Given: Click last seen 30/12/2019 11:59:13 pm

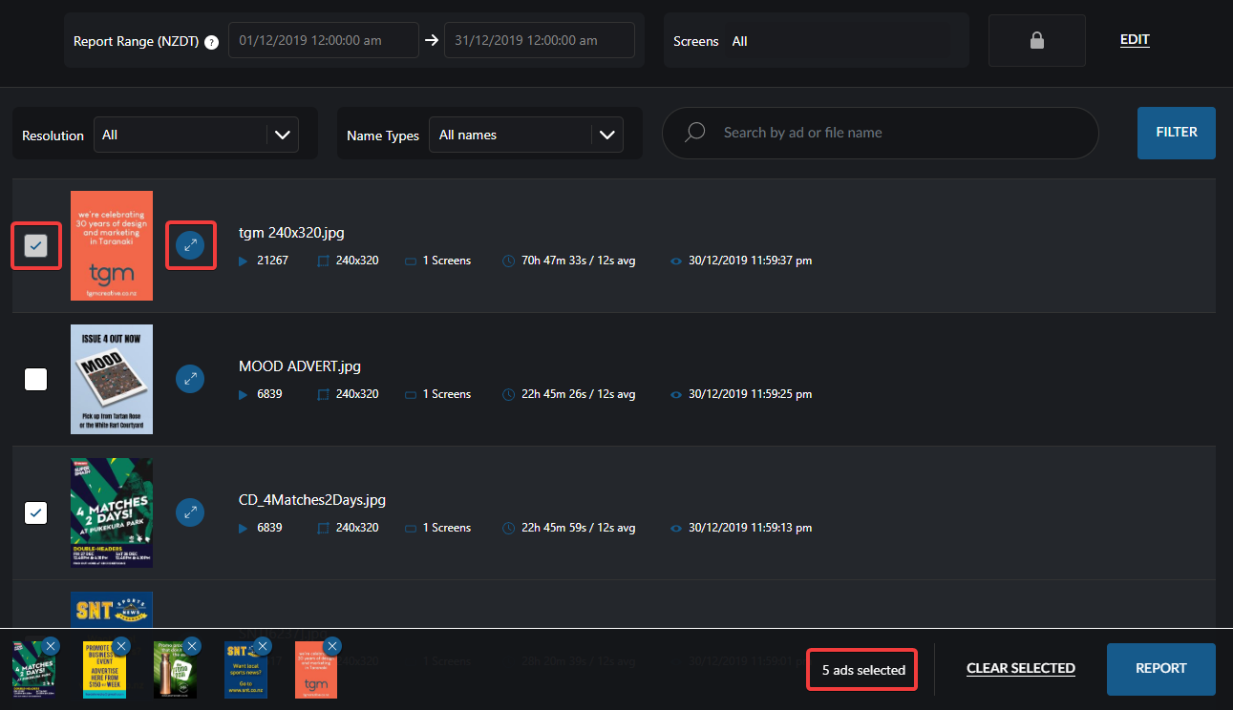Looking at the screenshot, I should click(x=750, y=528).
